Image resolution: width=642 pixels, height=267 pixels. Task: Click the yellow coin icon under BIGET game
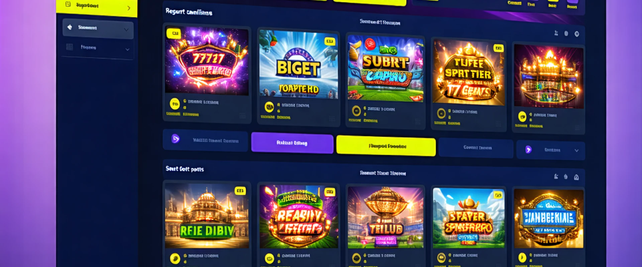[x=269, y=107]
